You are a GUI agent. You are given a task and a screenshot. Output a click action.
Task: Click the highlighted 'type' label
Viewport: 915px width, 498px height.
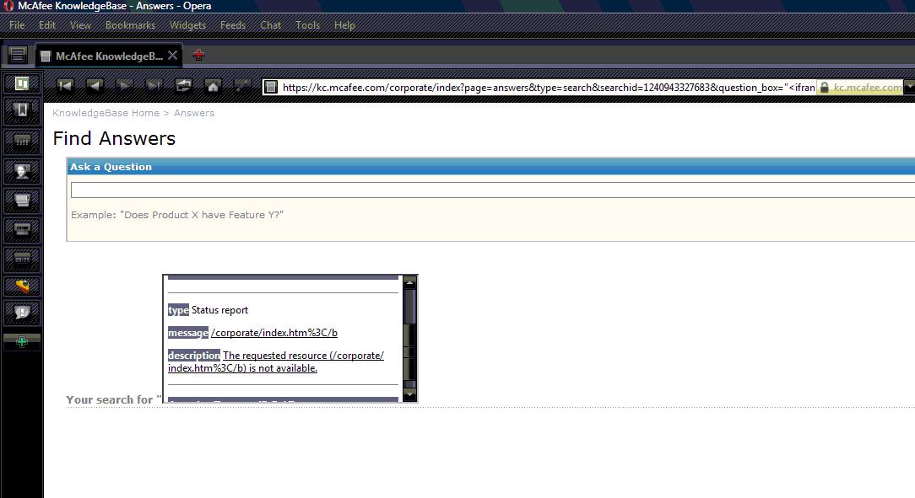coord(178,310)
